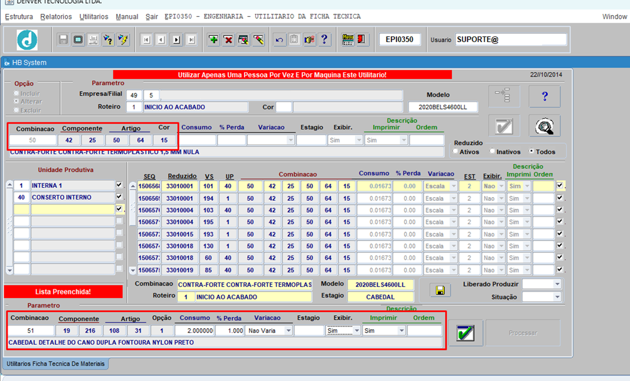
Task: Click the Enter Query flashlight-with-question icon
Action: (108, 40)
